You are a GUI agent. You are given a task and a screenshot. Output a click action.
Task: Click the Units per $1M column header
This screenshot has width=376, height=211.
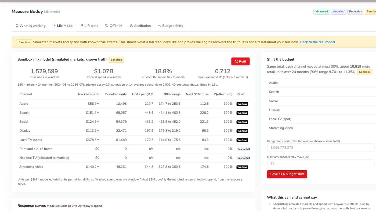[x=143, y=94]
